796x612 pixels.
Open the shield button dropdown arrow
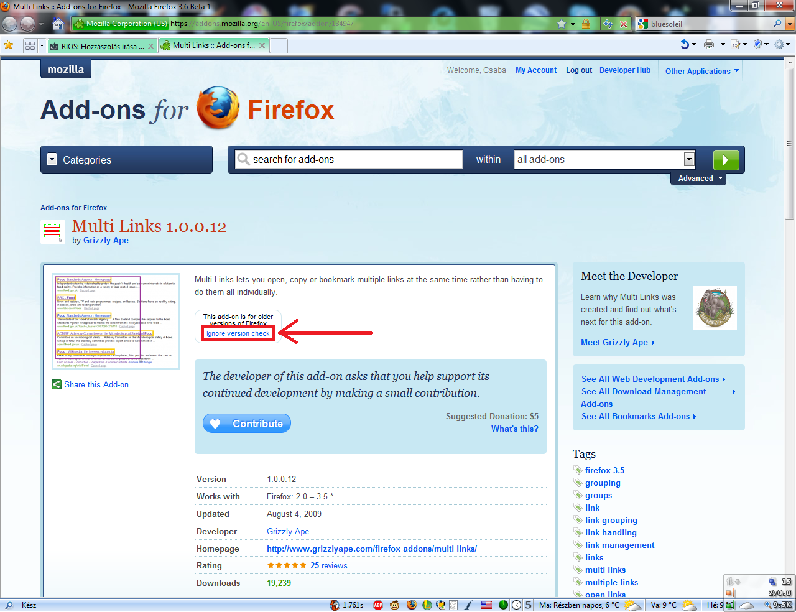coord(767,44)
